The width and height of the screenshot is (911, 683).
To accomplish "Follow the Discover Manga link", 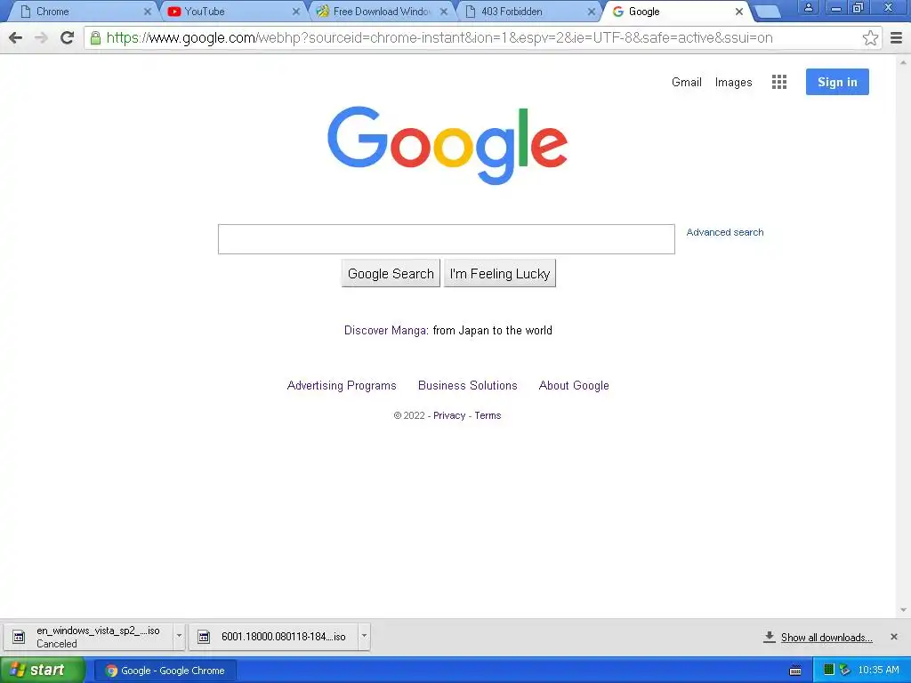I will pos(386,331).
